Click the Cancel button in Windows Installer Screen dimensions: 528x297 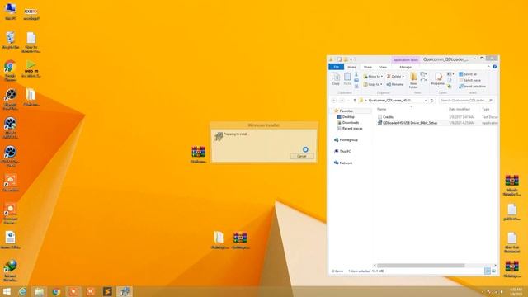coord(302,156)
